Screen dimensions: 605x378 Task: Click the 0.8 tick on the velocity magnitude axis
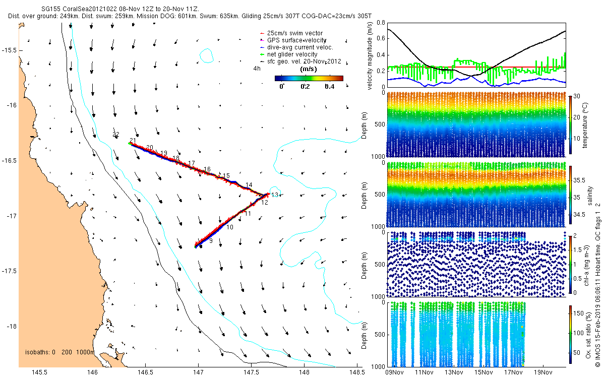[381, 23]
